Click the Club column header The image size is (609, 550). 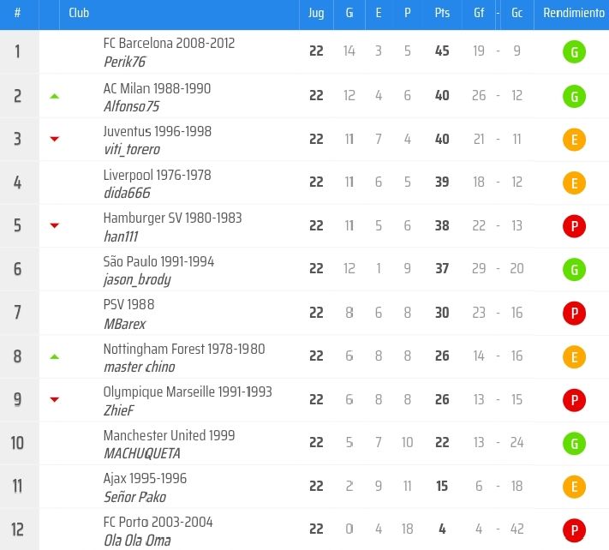[79, 14]
